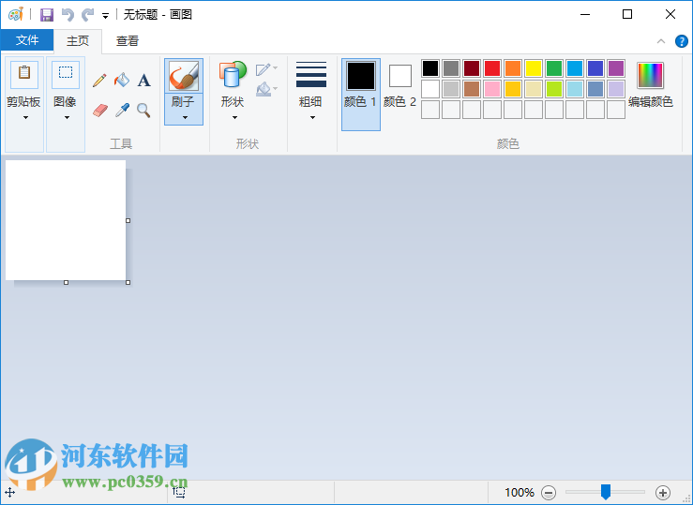Pick the orange color swatch
The width and height of the screenshot is (693, 505).
pyautogui.click(x=513, y=68)
